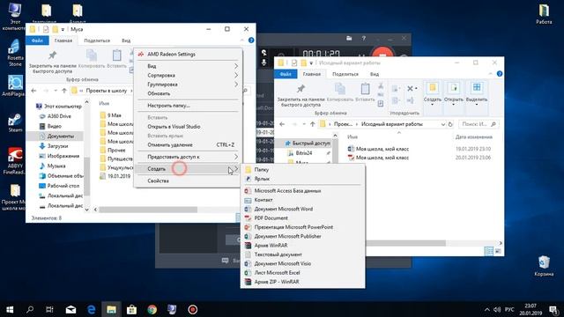Refresh the Исходный вариант работы folder

[x=450, y=124]
